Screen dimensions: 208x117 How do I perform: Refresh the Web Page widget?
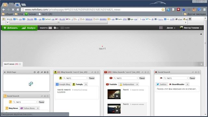[38, 72]
